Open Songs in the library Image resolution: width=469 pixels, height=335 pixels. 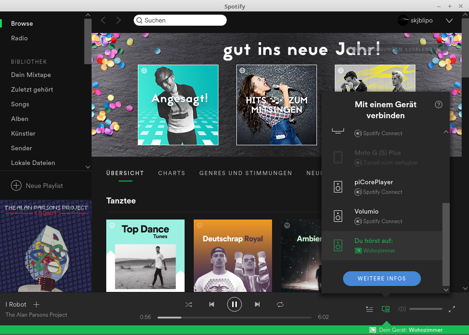[x=20, y=104]
